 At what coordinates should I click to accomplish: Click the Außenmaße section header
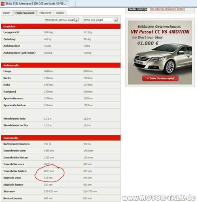click(61, 65)
